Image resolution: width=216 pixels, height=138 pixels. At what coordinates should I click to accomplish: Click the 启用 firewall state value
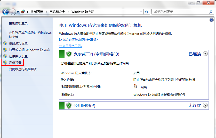[136, 73]
